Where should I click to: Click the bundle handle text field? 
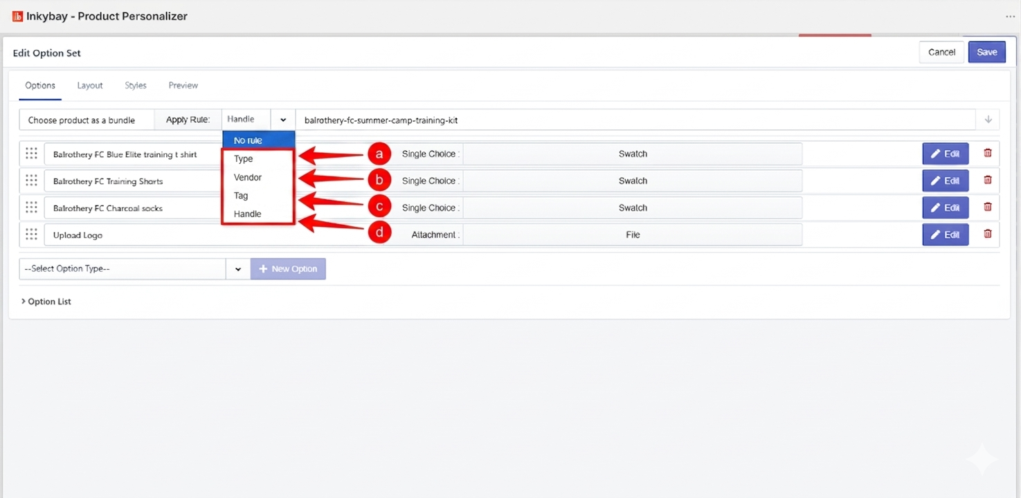[x=635, y=120]
